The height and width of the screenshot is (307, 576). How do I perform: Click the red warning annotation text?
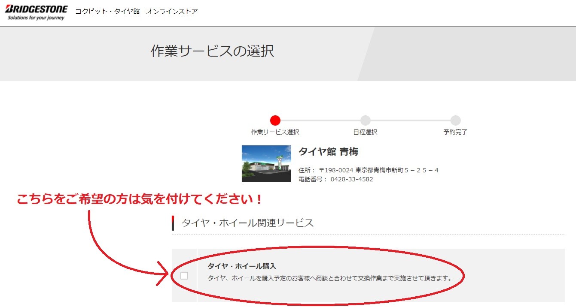click(x=140, y=200)
